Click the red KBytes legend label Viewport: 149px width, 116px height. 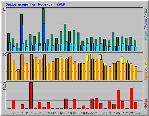tap(146, 104)
